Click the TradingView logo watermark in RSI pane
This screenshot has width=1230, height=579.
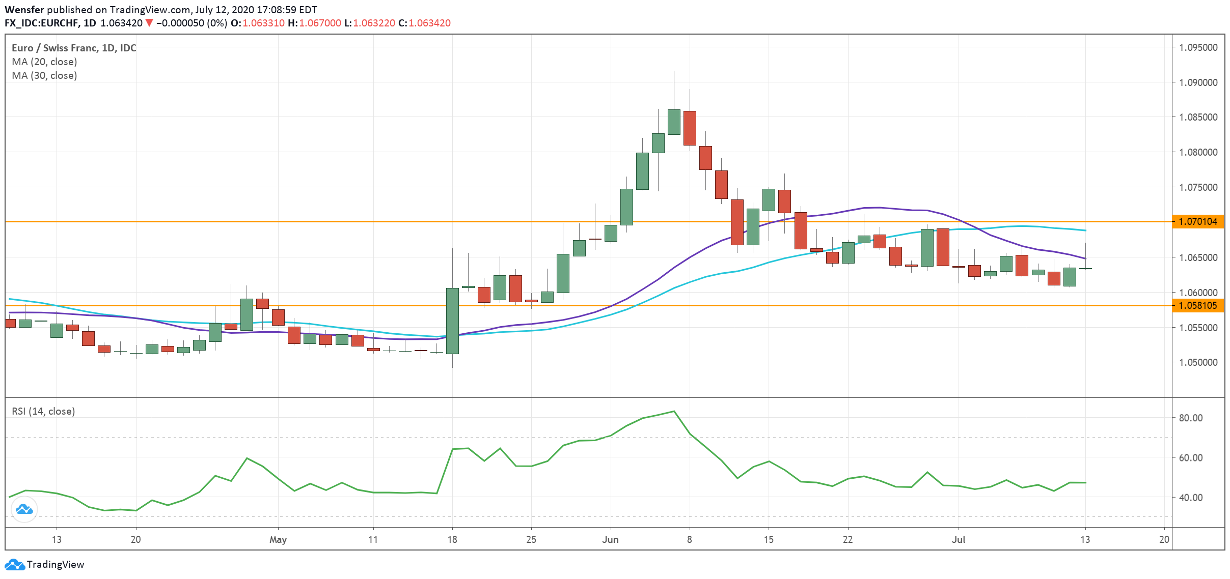click(x=24, y=509)
